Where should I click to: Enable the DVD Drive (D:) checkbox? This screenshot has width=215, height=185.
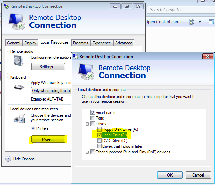coord(99,141)
